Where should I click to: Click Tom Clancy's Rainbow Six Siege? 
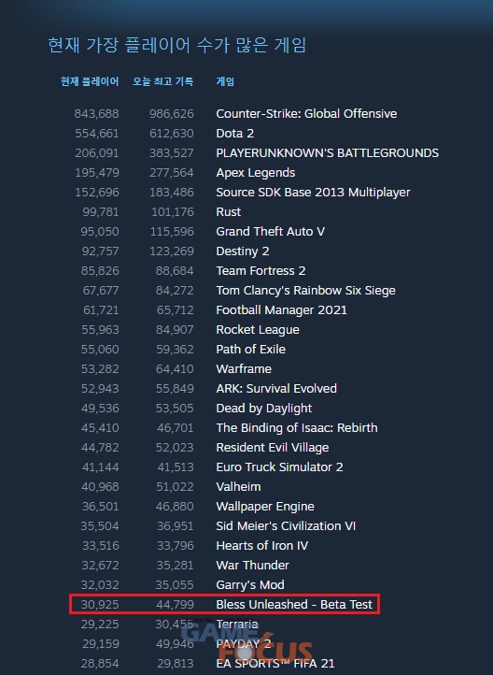(305, 291)
